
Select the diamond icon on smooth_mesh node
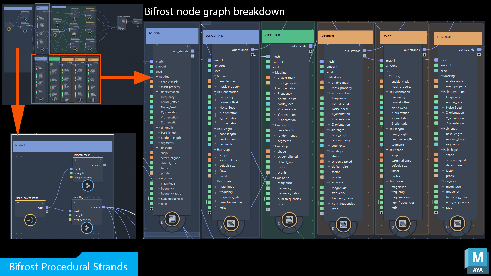coord(88,186)
